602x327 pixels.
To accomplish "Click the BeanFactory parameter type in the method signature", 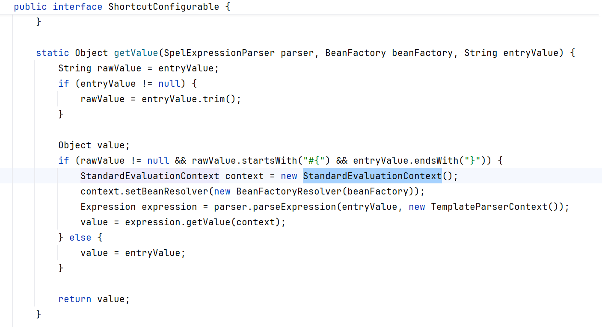I will [x=356, y=53].
